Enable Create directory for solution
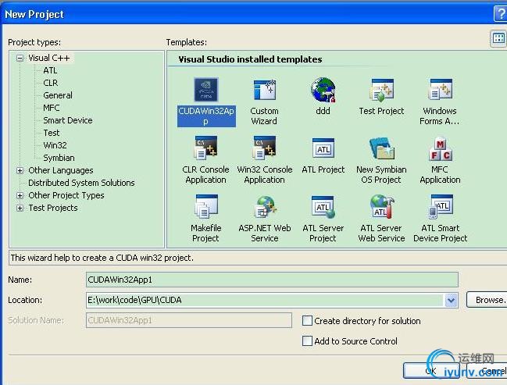 307,321
